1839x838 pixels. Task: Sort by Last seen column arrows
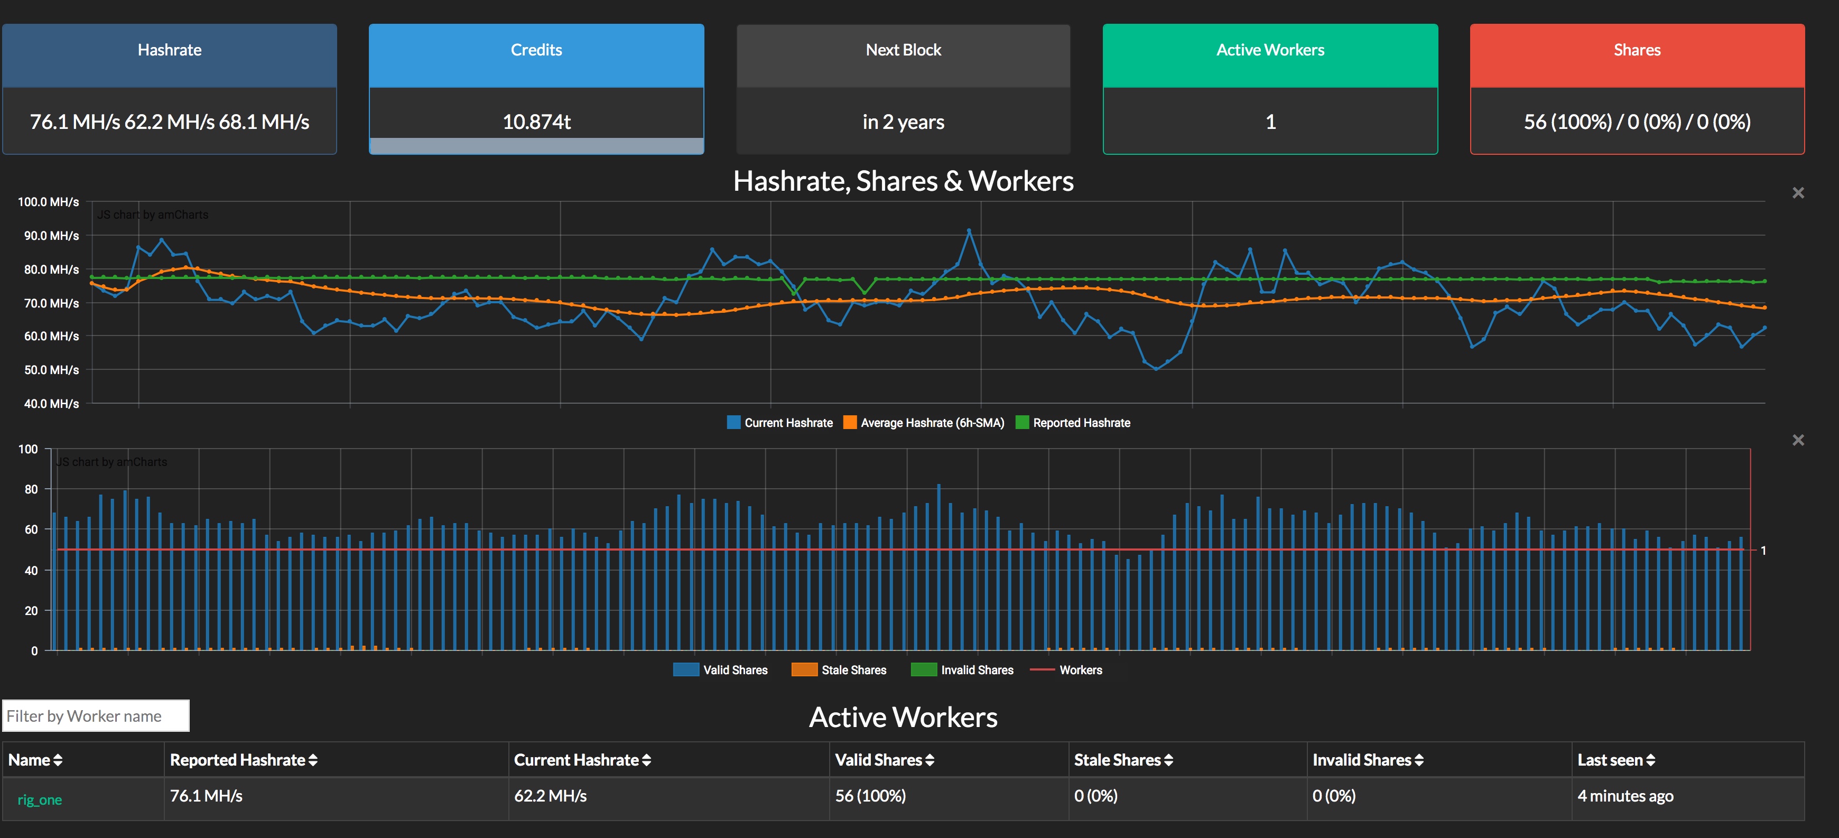point(1650,760)
